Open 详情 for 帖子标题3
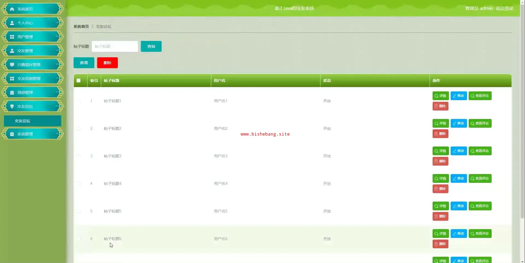The image size is (525, 263). 441,151
